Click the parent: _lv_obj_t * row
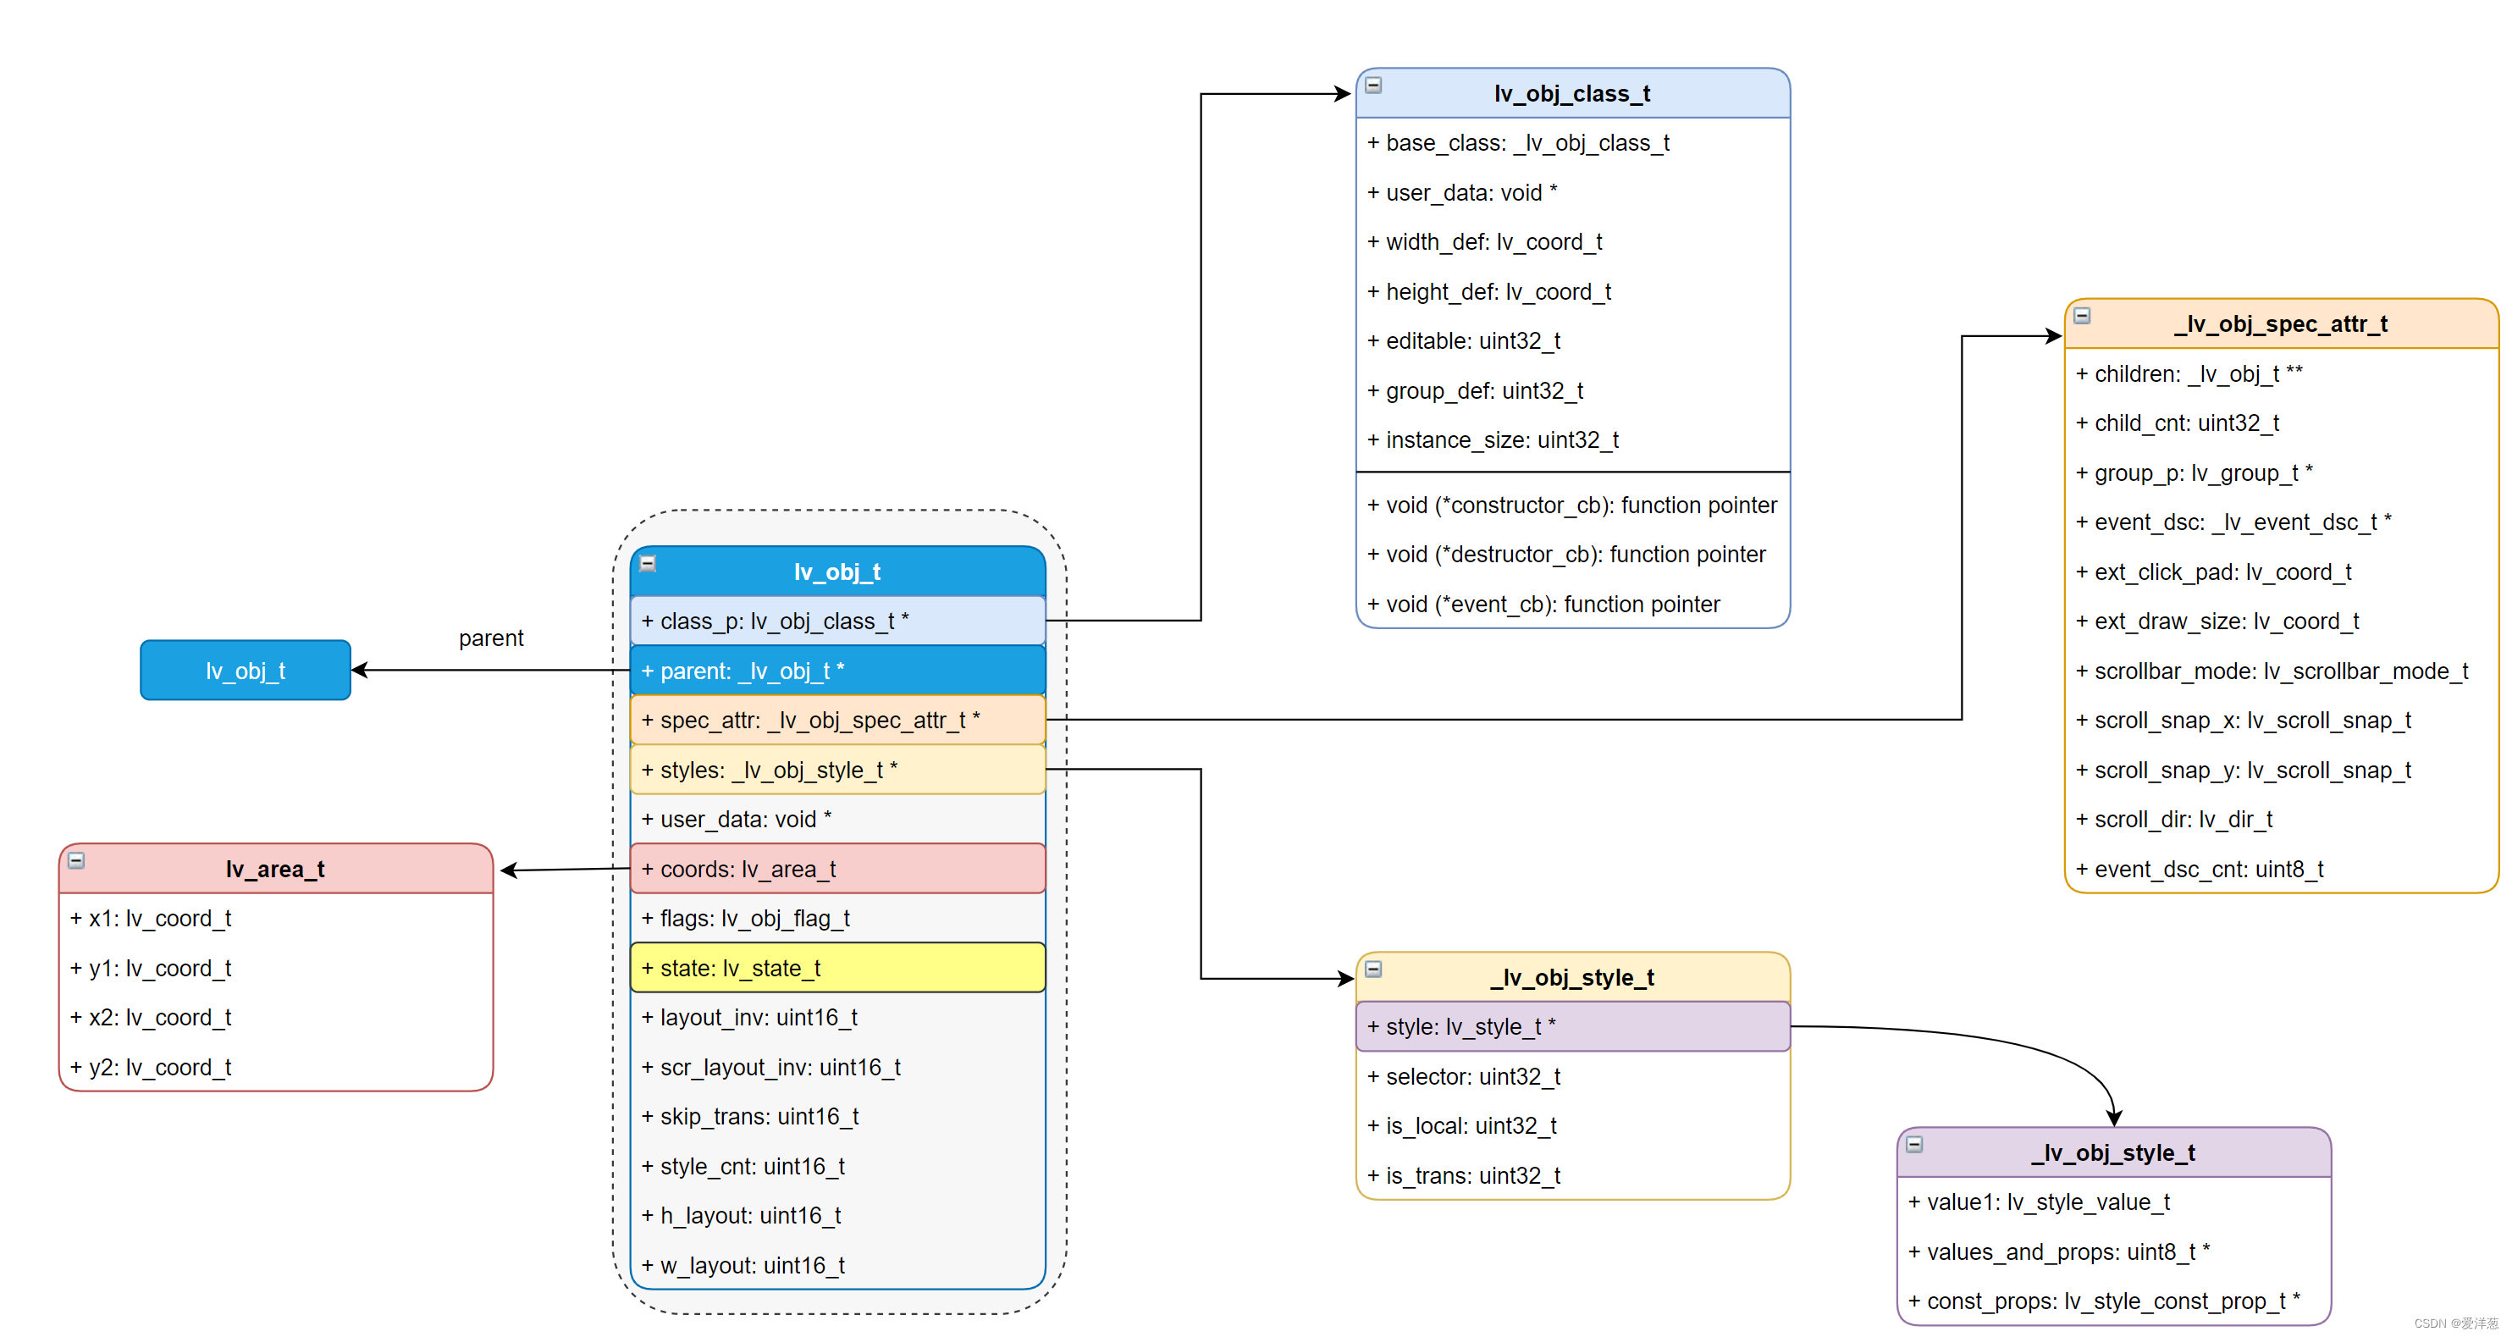 coord(836,671)
